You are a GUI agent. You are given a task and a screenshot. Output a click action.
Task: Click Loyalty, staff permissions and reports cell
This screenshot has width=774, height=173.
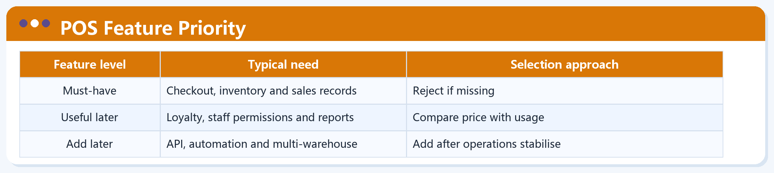[x=283, y=117]
